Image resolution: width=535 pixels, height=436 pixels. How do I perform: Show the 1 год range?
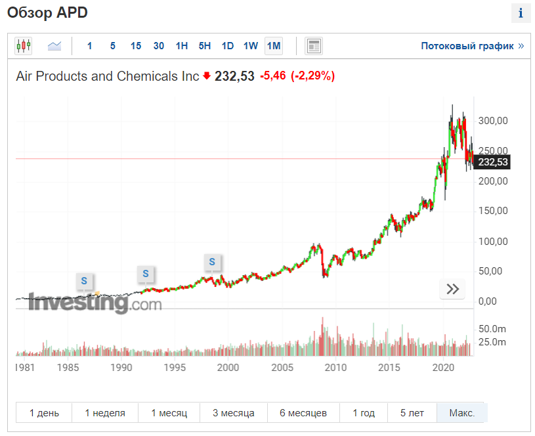point(364,413)
